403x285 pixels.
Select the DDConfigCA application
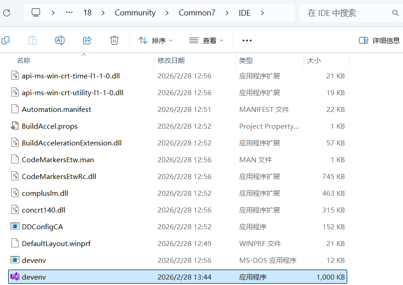tap(177, 227)
